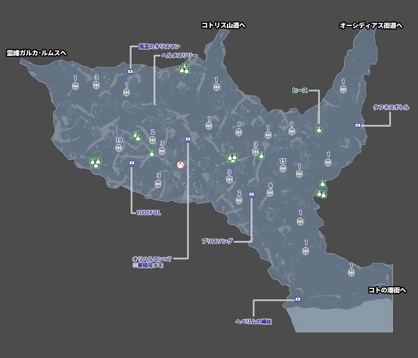Click the green bag next to center crystal 3
Image resolution: width=418 pixels, height=358 pixels.
click(261, 156)
